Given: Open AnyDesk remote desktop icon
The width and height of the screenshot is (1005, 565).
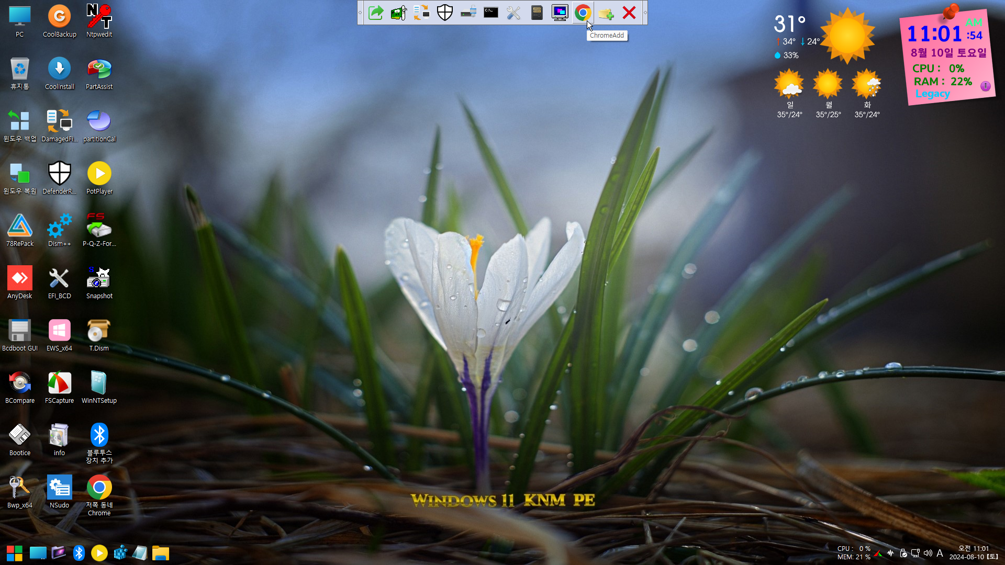Looking at the screenshot, I should (20, 282).
